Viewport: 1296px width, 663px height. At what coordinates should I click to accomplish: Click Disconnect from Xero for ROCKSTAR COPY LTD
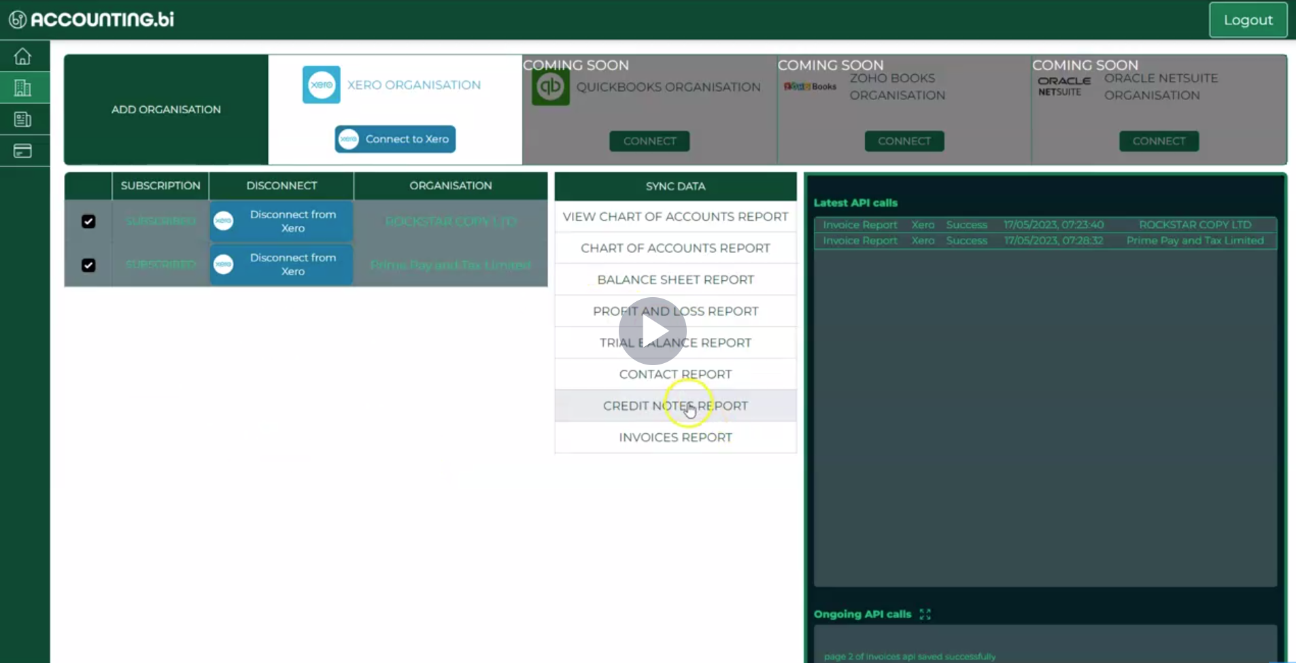(x=280, y=221)
